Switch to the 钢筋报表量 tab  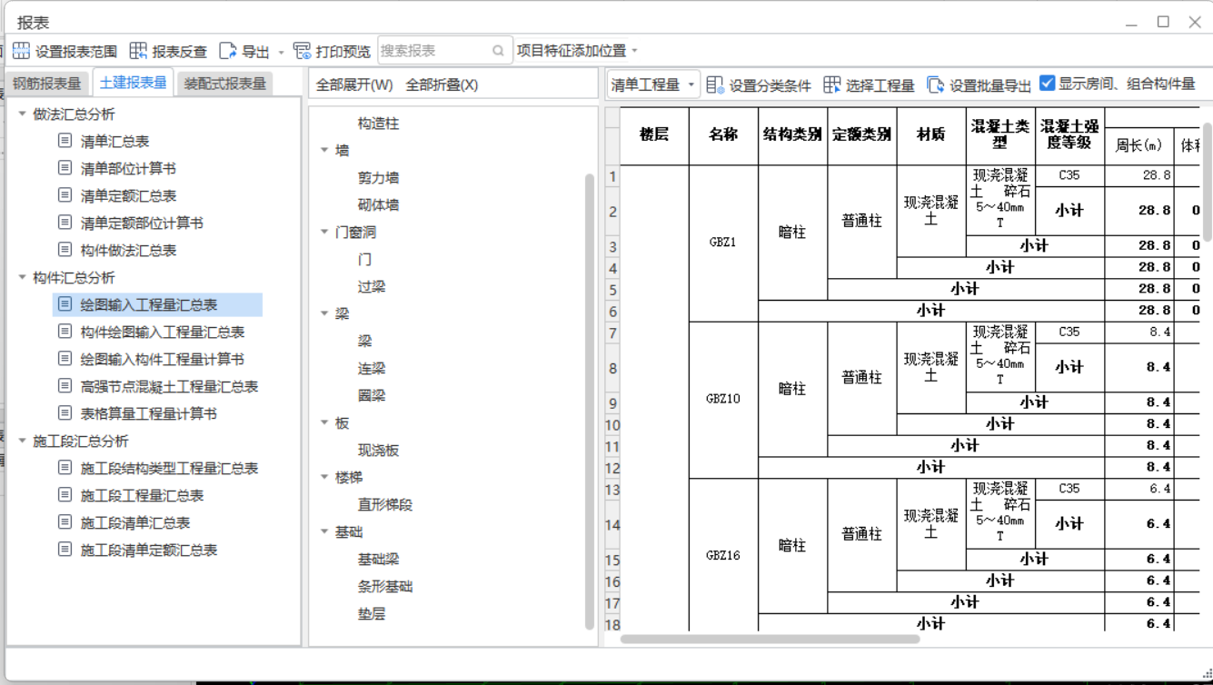[x=47, y=84]
